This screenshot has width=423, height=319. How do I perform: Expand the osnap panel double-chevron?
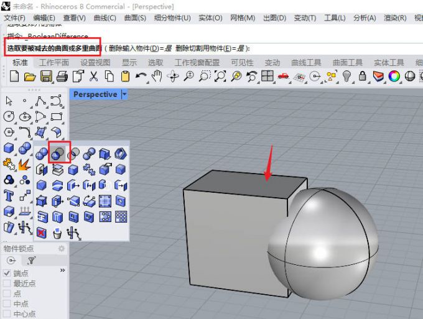(x=62, y=271)
